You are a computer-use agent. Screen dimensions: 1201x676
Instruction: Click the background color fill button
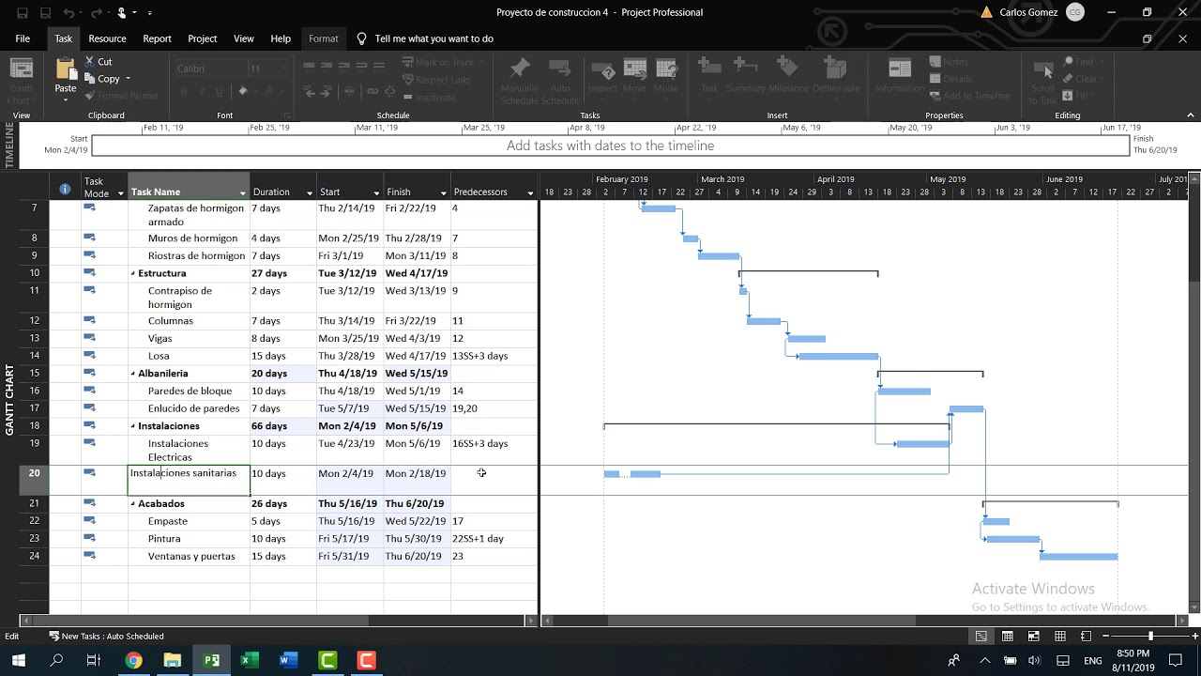[243, 91]
